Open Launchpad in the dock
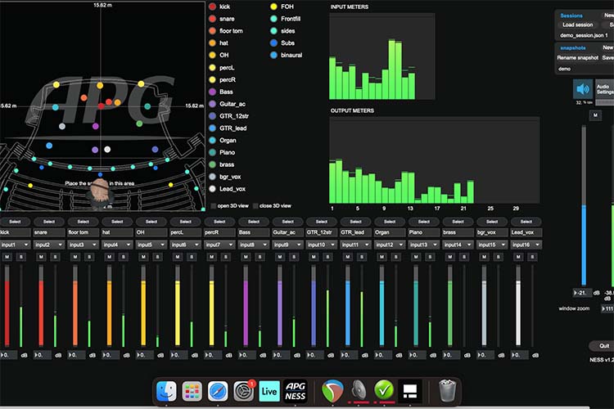The image size is (614, 409). point(192,391)
